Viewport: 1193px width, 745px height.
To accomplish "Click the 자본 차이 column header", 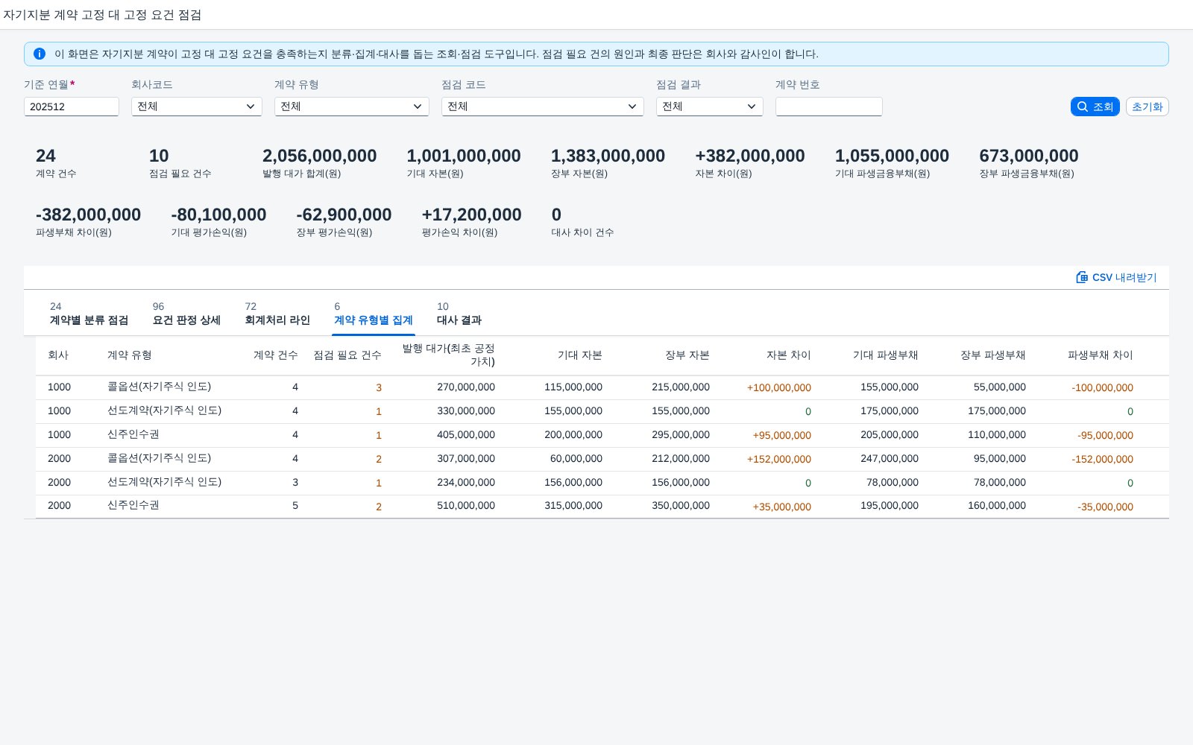I will point(789,355).
